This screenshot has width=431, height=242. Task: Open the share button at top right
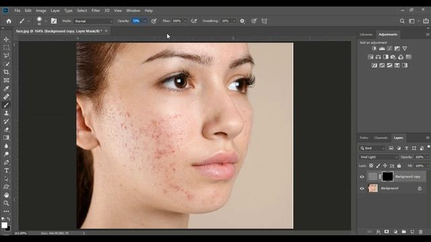coord(426,21)
